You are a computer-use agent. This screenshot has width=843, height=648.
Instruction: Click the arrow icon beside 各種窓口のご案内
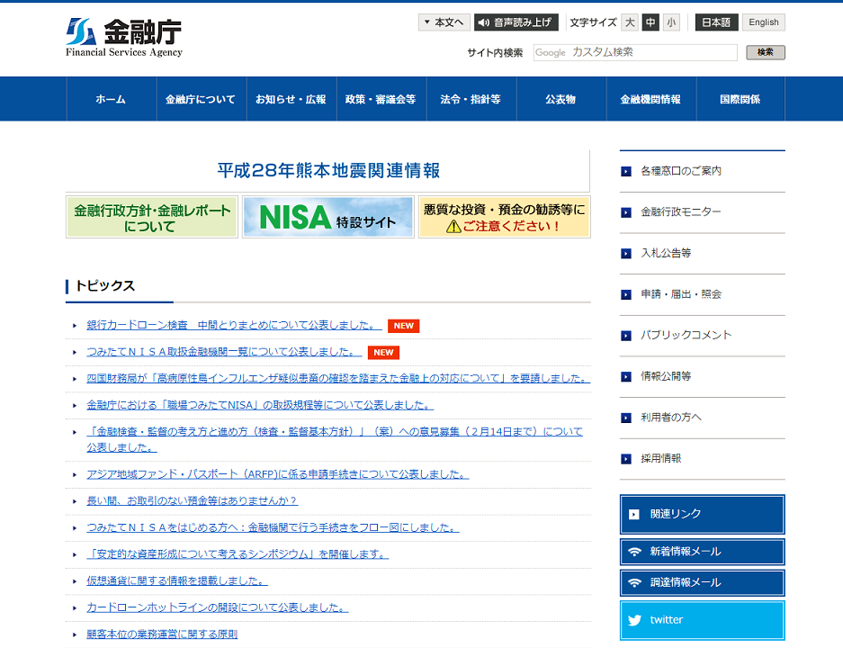[626, 172]
